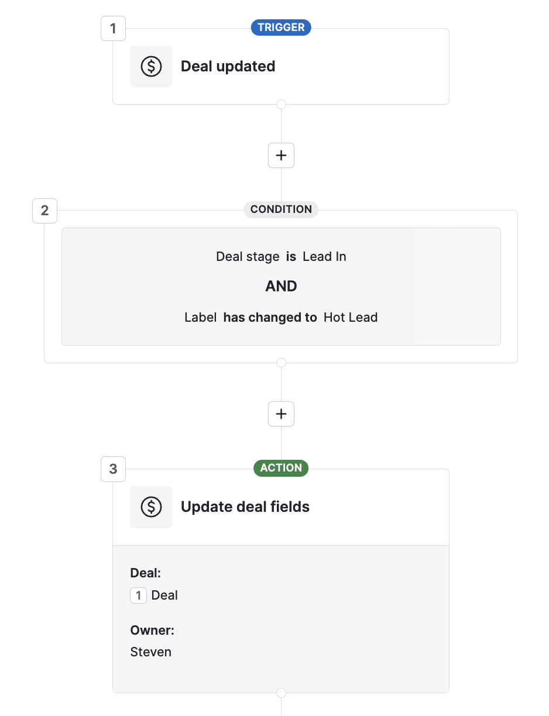Edit Label has changed to Hot Lead rule
549x716 pixels.
(x=281, y=317)
